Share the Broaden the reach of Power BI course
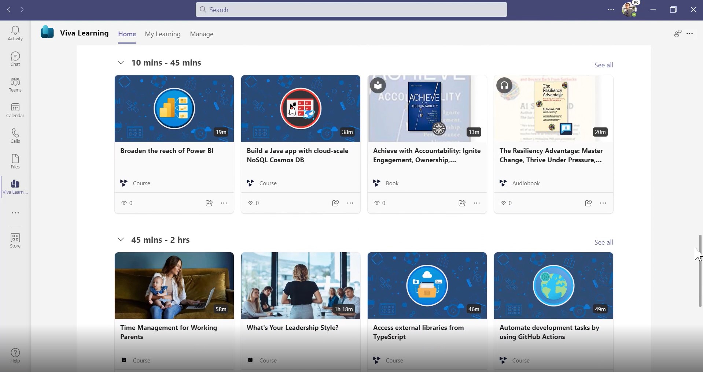703x372 pixels. tap(209, 203)
